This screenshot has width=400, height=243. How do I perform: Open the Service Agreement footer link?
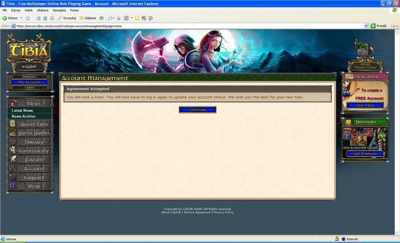click(x=197, y=213)
